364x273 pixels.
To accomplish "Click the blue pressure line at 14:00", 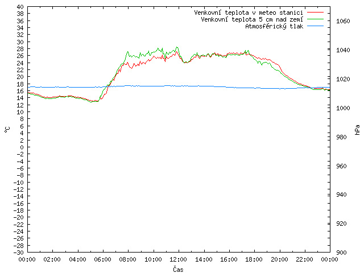I will (204, 86).
